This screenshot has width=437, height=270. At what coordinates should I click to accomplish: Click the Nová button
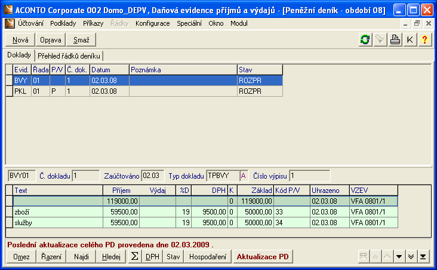[20, 40]
